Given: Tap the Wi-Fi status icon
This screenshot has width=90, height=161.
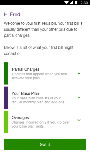Looking at the screenshot, I should (x=66, y=3).
